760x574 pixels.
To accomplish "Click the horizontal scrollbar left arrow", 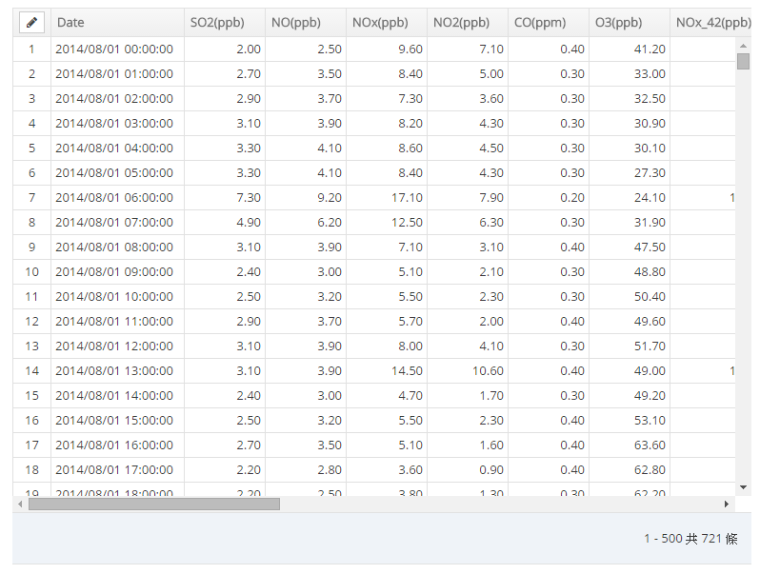I will point(20,505).
